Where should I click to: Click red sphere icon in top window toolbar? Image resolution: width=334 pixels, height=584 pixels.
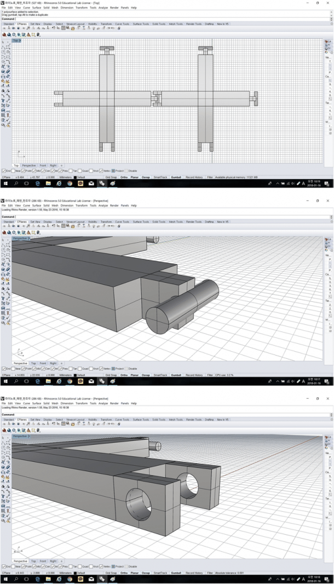pos(4,35)
